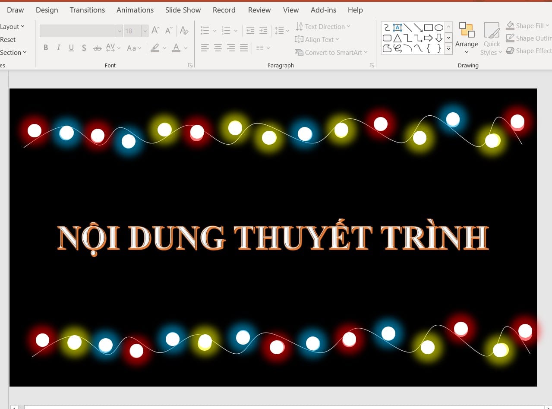Image resolution: width=552 pixels, height=409 pixels.
Task: Open the Add-ins tab
Action: [324, 10]
